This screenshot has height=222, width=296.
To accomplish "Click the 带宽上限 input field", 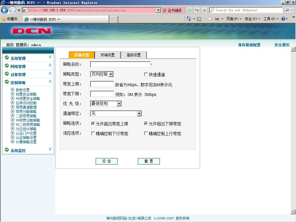I will (x=102, y=84).
